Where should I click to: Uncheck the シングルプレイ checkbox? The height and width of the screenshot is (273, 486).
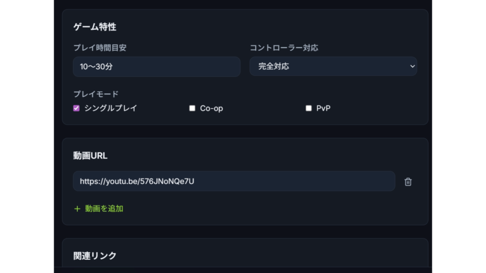click(76, 108)
